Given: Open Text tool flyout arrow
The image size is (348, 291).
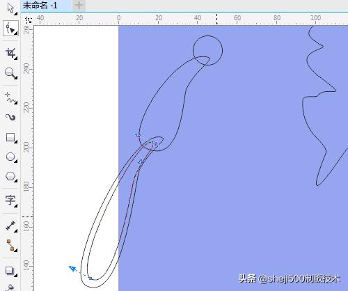Looking at the screenshot, I should coord(15,205).
